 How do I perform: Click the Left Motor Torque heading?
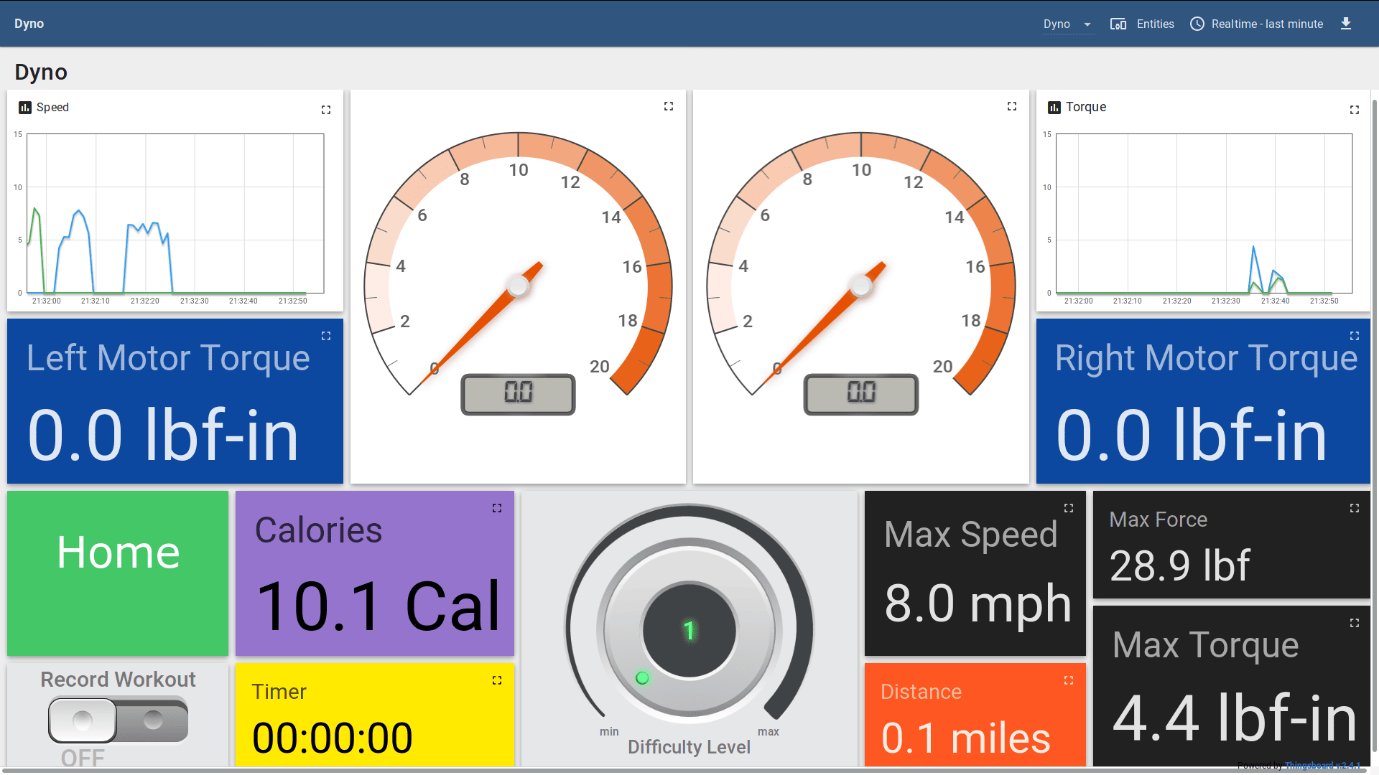click(168, 358)
